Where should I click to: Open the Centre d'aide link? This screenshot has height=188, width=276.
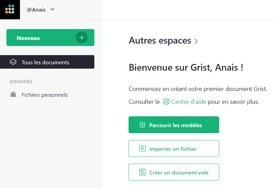189,102
